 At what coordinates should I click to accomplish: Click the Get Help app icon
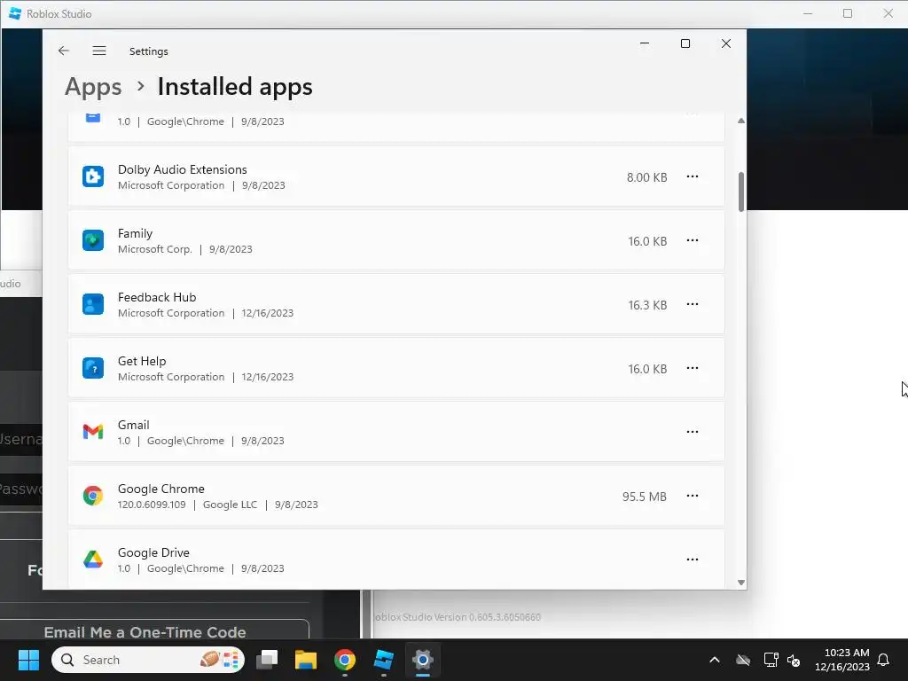(92, 368)
